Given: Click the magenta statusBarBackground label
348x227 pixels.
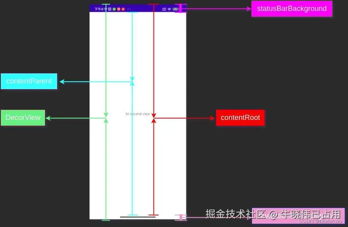Looking at the screenshot, I should [292, 9].
